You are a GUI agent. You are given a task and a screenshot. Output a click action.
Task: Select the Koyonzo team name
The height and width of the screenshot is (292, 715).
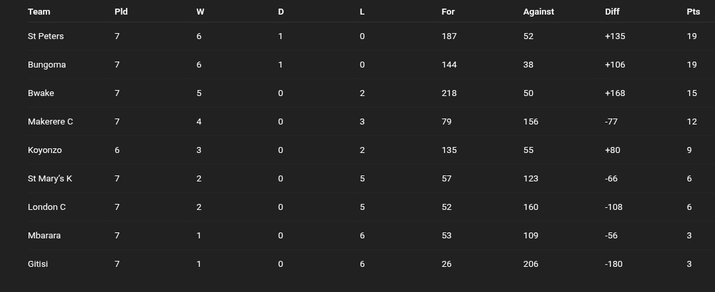[44, 150]
